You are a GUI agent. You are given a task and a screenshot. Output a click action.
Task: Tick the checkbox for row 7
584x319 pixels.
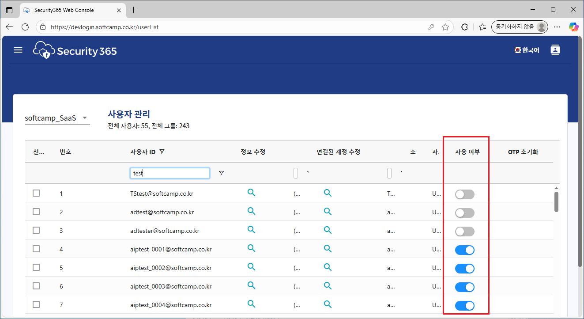(x=36, y=304)
